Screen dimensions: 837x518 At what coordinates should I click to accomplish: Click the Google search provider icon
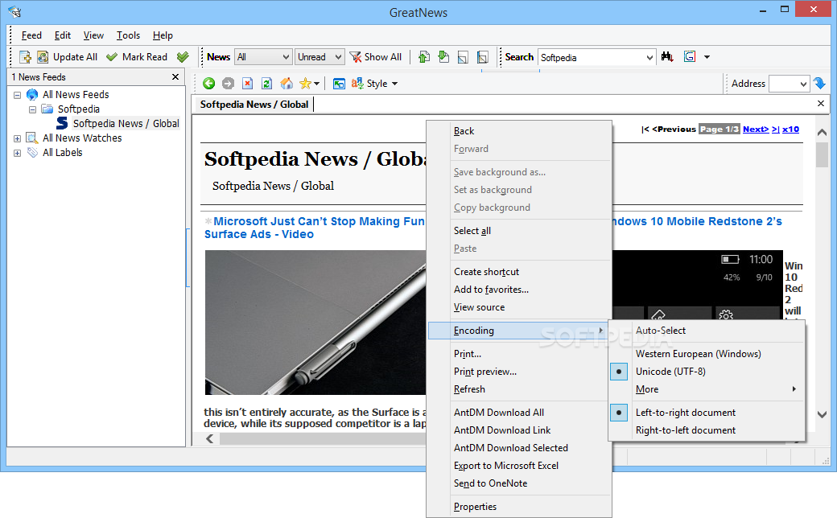click(x=690, y=56)
